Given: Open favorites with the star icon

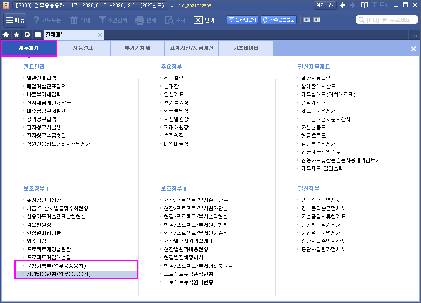Looking at the screenshot, I should pos(16,35).
